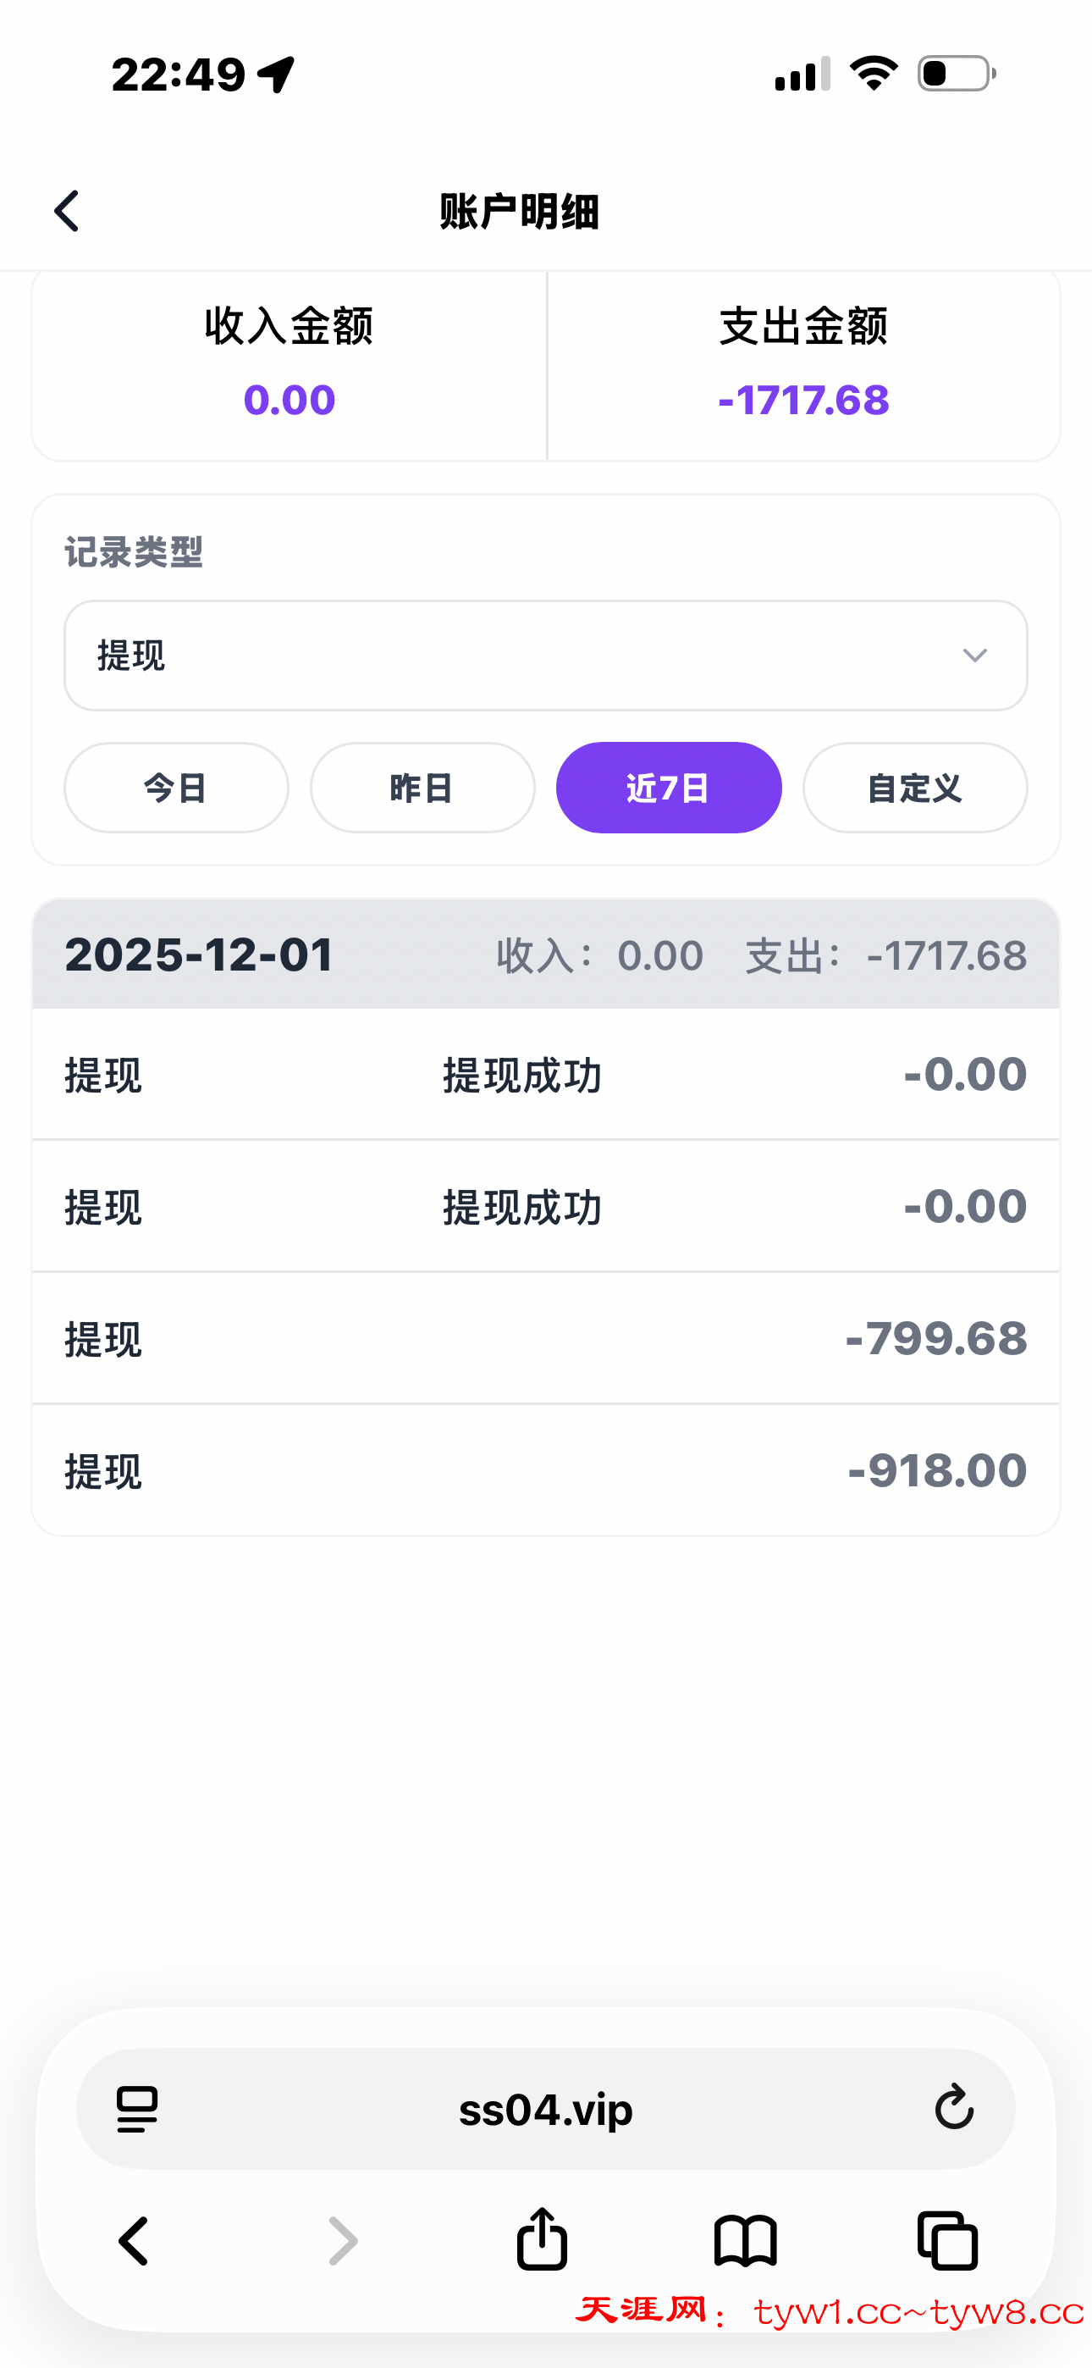Select the 今日 date filter
1092x2368 pixels.
(x=176, y=788)
